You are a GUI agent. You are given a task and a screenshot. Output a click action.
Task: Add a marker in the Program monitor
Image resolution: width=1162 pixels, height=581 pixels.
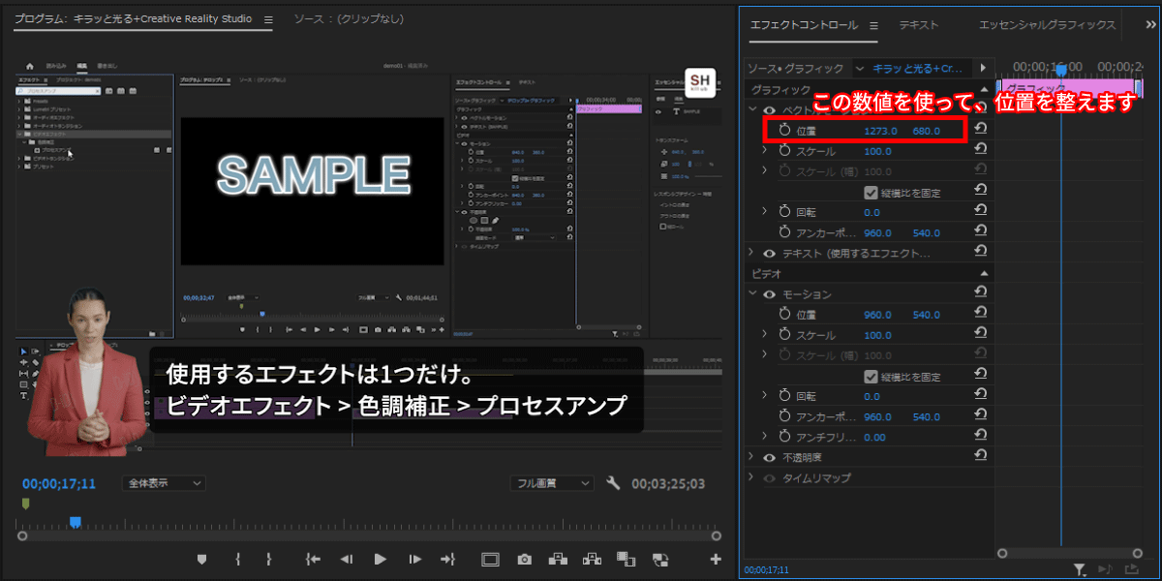201,559
